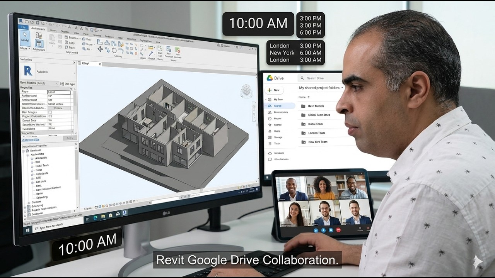Viewport: 495px width, 278px height.
Task: Click in the Search Drive field
Action: pos(320,78)
